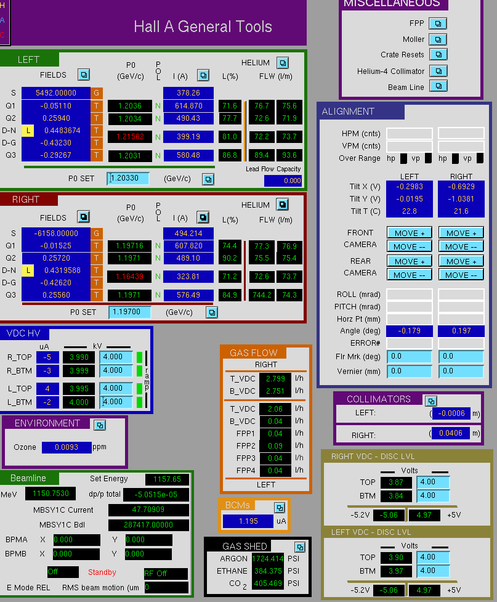Click the dp/p total value -5.0515e-05
Screen dimensions: 497x602
pos(156,495)
